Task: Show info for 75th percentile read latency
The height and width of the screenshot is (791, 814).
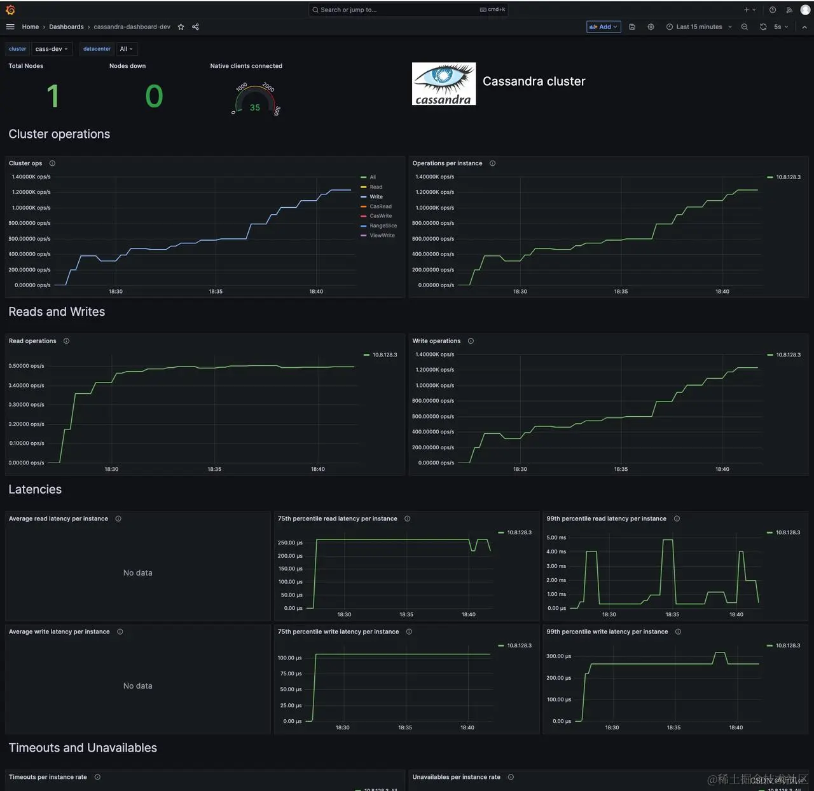Action: pos(407,518)
